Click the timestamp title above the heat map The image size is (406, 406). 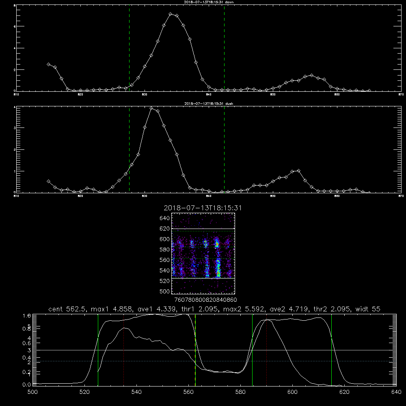point(203,208)
